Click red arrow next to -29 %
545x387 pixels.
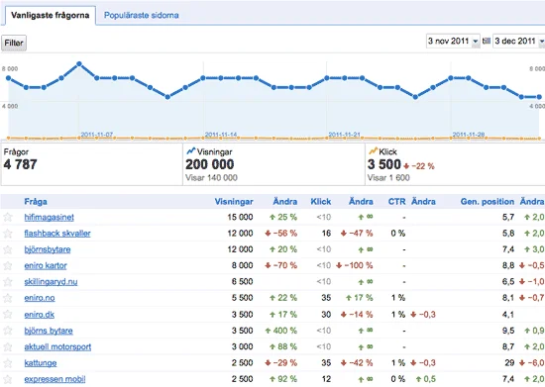click(x=268, y=363)
